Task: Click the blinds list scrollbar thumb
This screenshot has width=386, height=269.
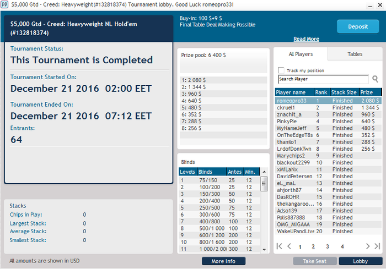Action: coord(264,184)
